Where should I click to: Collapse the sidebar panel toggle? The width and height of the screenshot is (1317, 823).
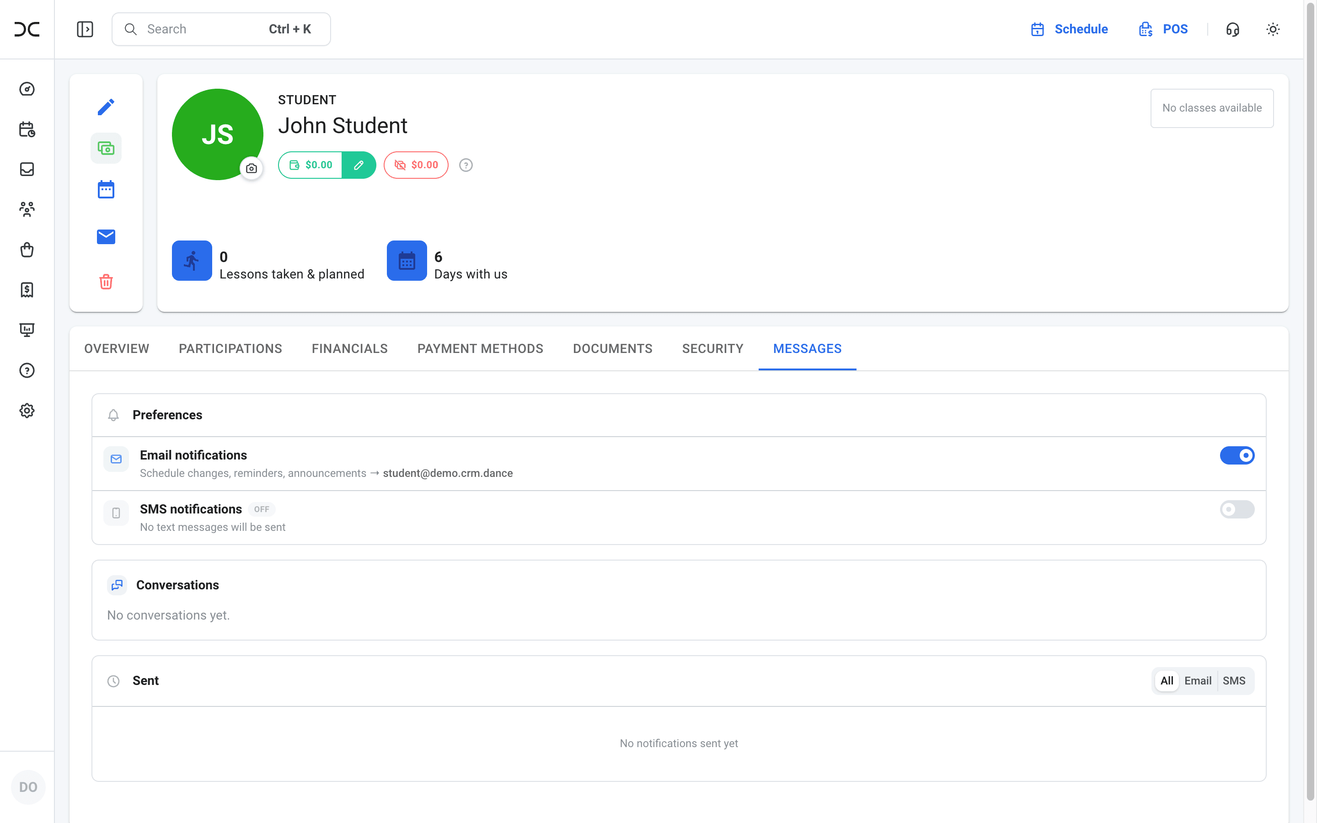click(85, 29)
